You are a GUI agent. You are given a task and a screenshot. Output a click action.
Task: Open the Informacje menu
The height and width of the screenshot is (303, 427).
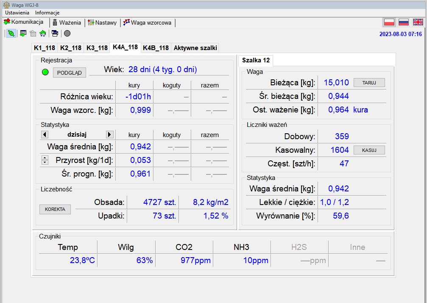pyautogui.click(x=47, y=13)
